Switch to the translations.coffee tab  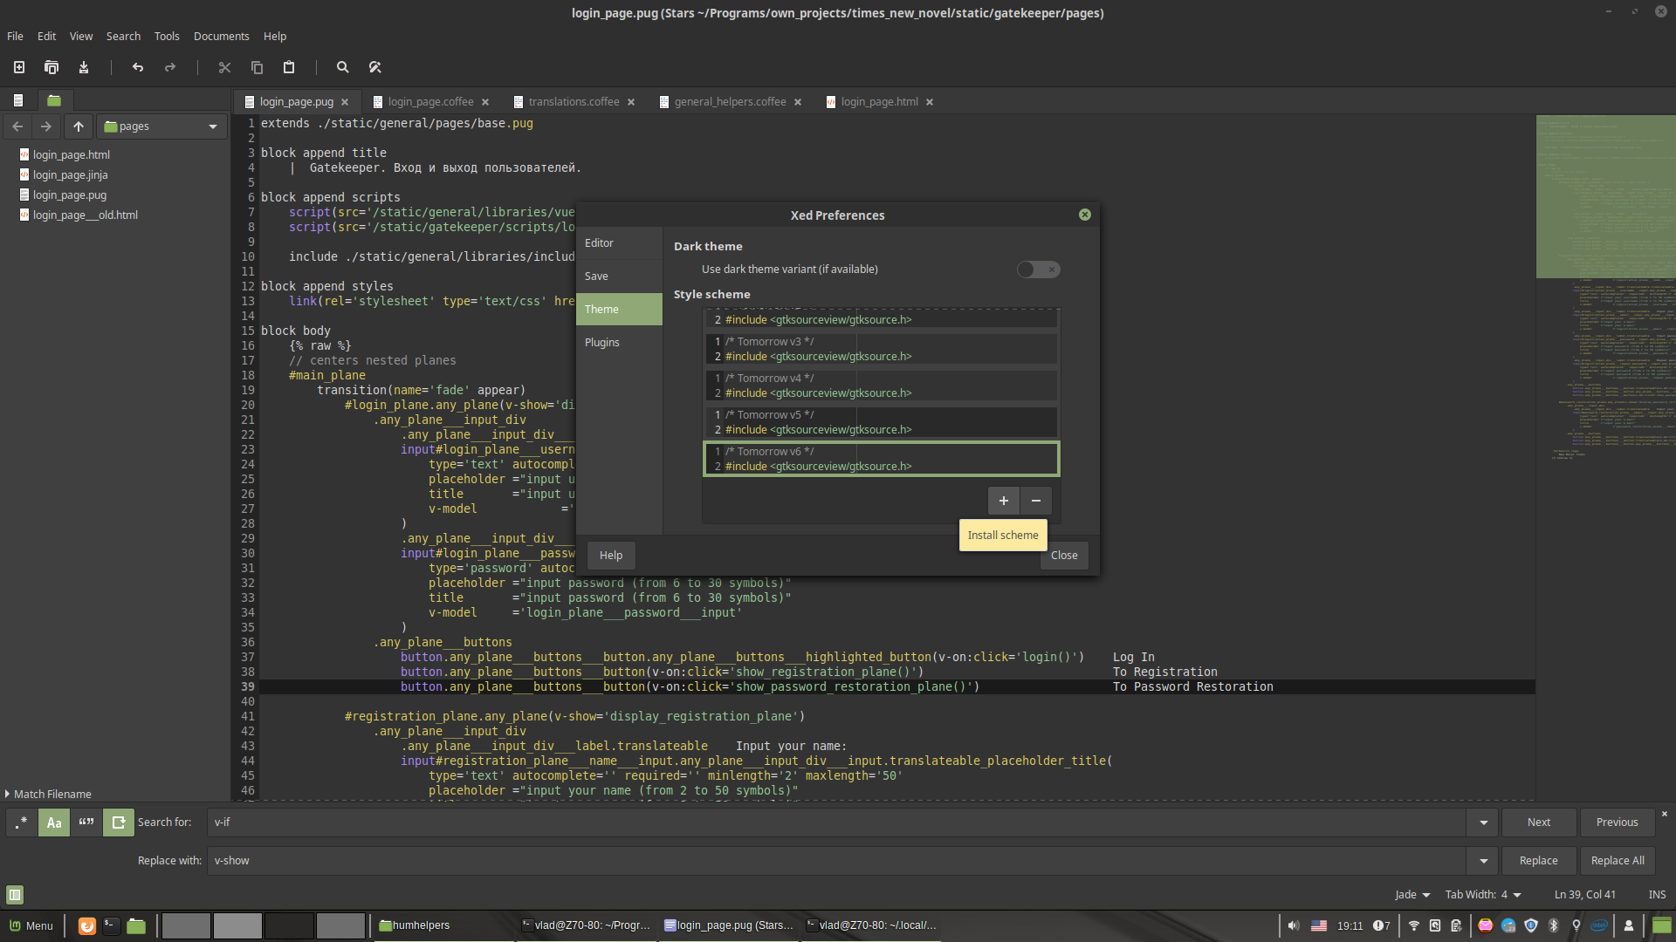[x=574, y=102]
